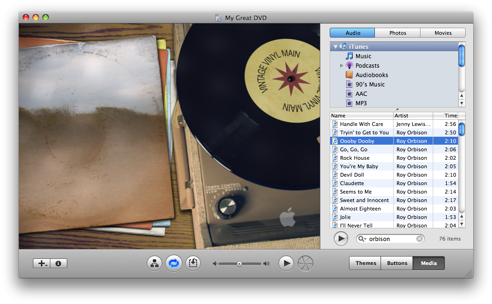Image resolution: width=492 pixels, height=304 pixels.
Task: Select the song Jolie
Action: pyautogui.click(x=394, y=217)
